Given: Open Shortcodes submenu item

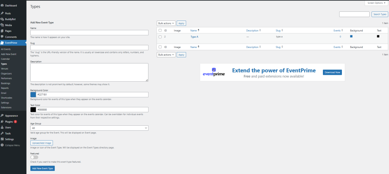Looking at the screenshot, I should pyautogui.click(x=6, y=98).
